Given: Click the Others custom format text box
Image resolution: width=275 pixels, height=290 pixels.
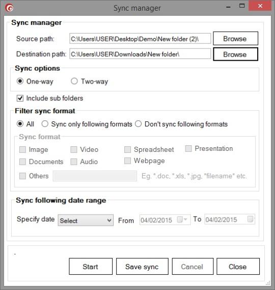Looking at the screenshot, I should tap(95, 176).
